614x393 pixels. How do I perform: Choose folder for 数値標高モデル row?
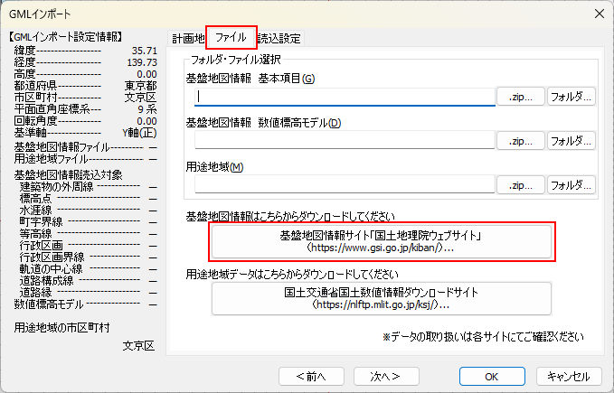571,140
